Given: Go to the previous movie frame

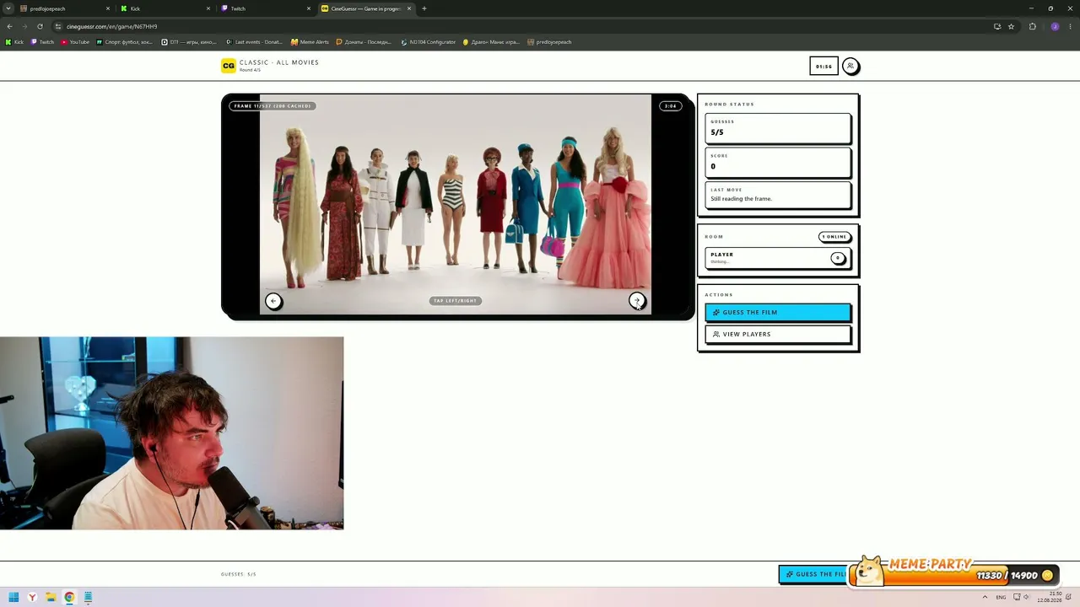Looking at the screenshot, I should pos(273,301).
